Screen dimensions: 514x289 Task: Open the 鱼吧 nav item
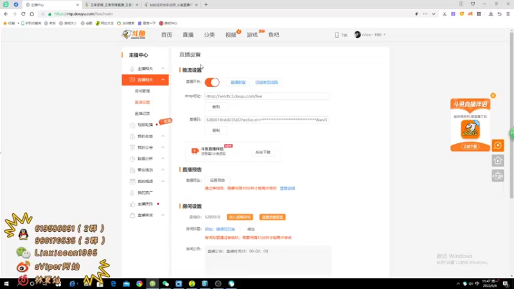tap(274, 35)
